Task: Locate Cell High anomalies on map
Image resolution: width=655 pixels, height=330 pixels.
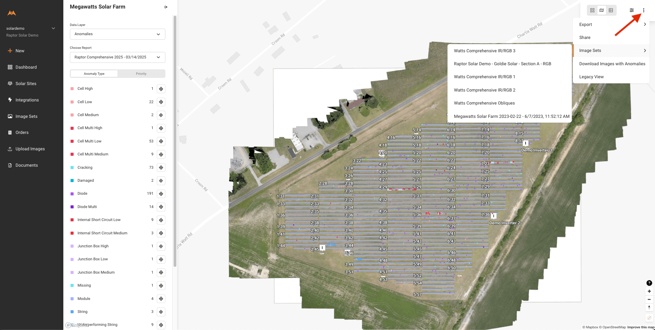Action: [161, 89]
